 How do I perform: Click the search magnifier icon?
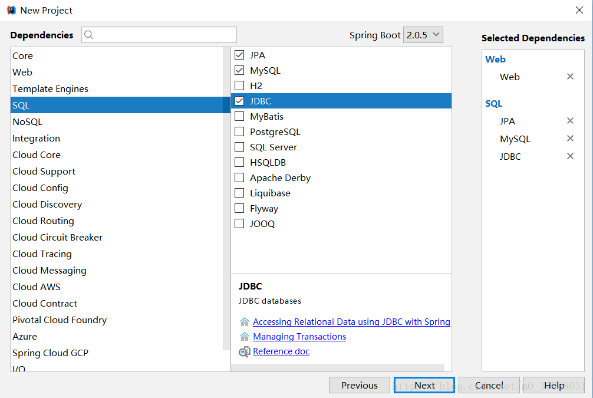point(88,35)
